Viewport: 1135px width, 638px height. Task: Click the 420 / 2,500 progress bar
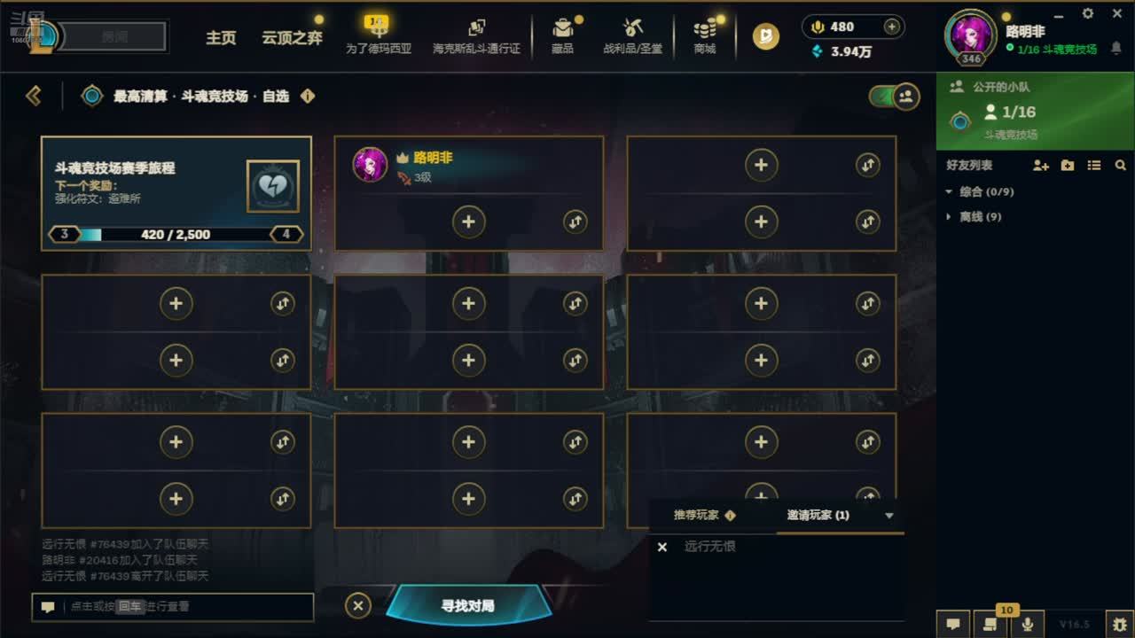tap(176, 235)
